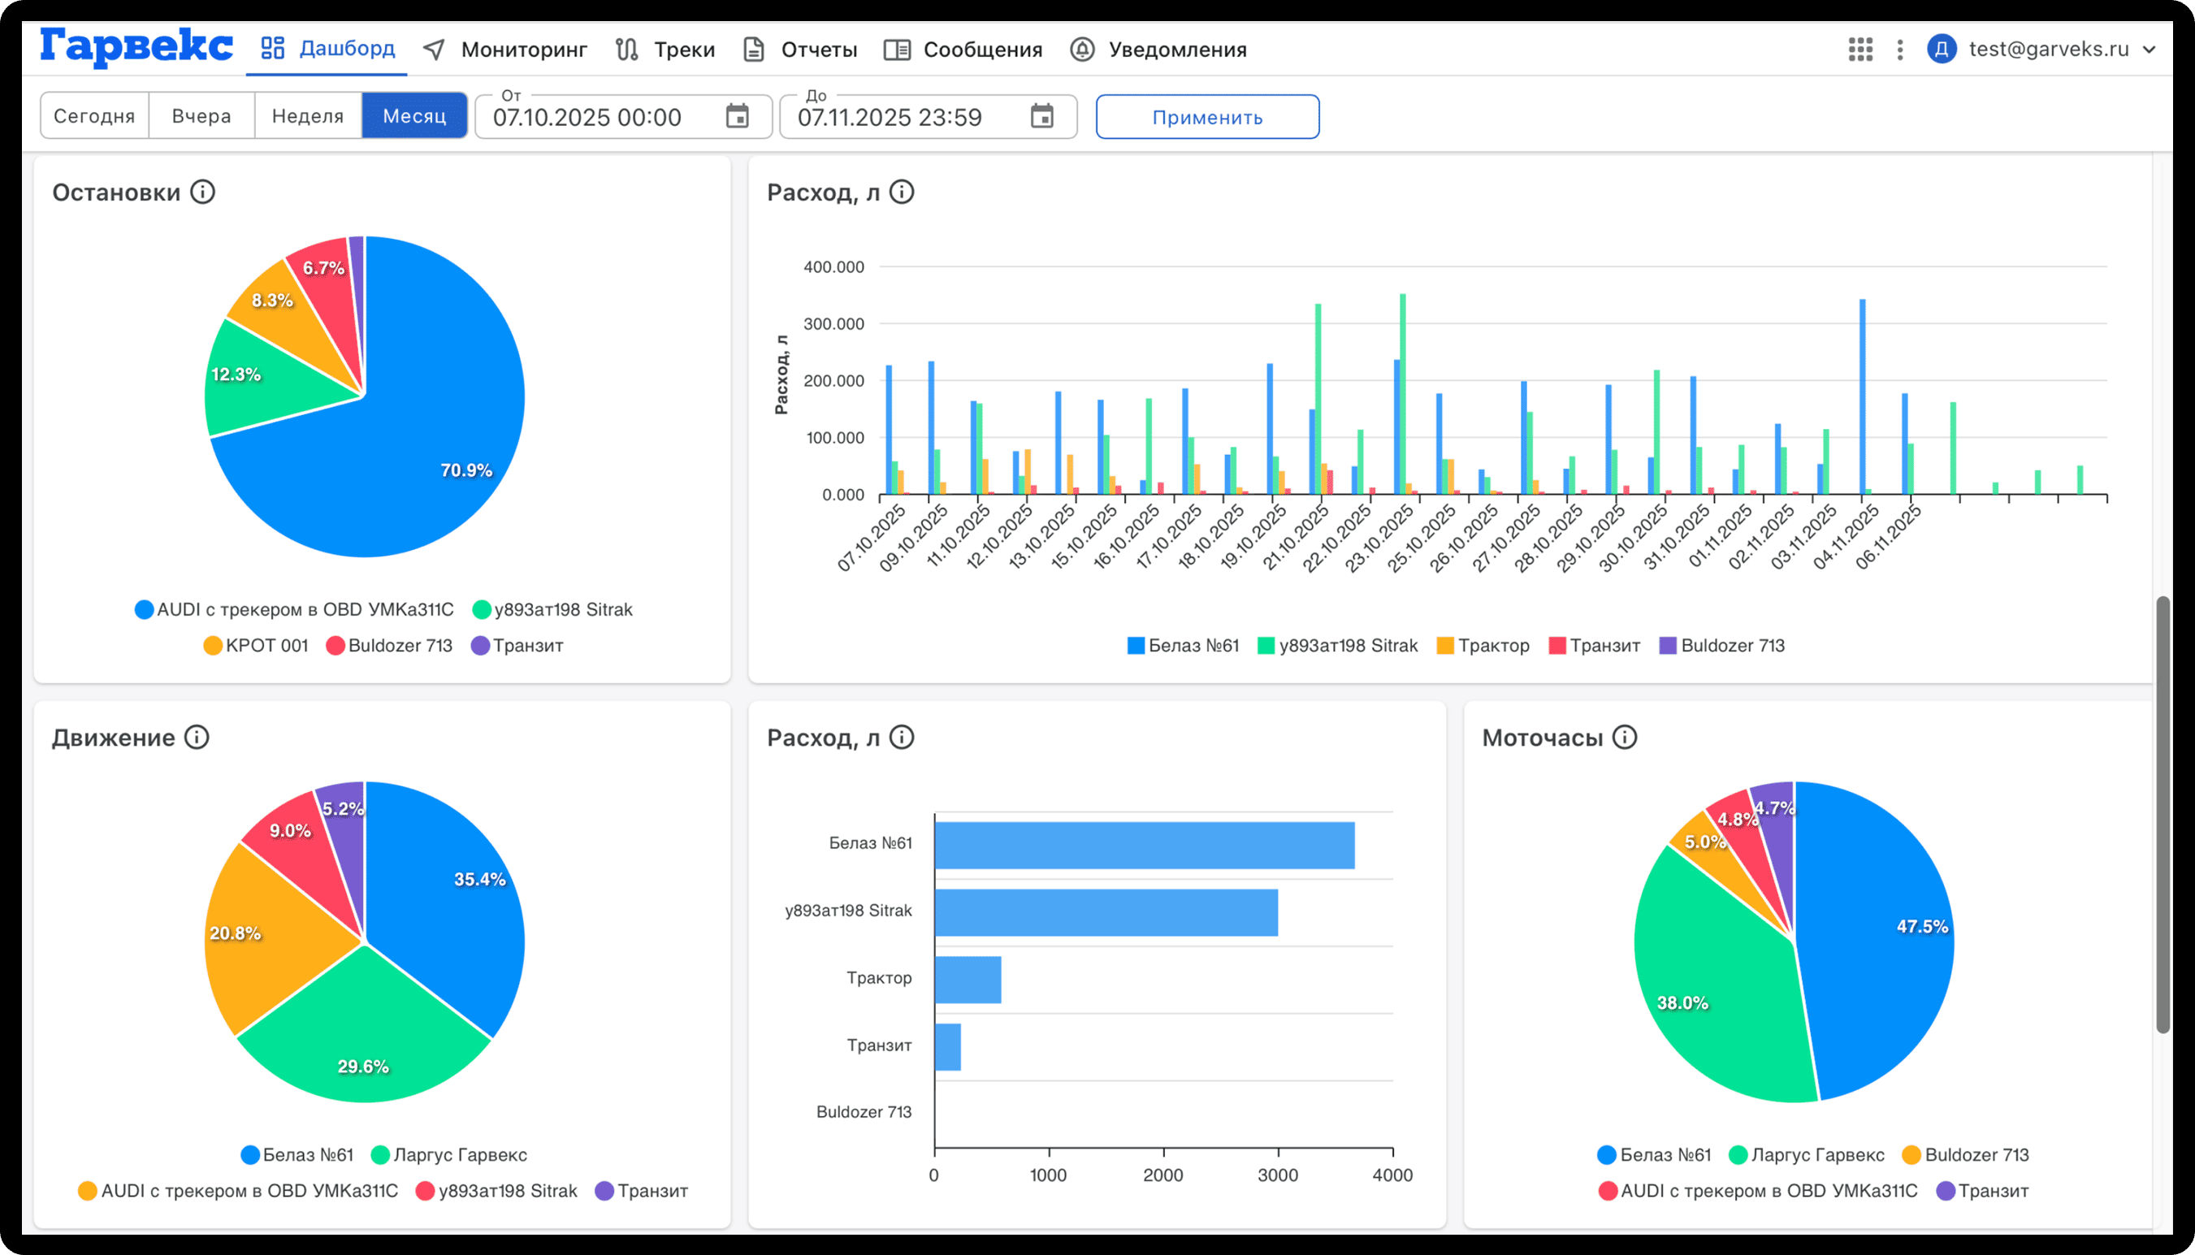Choose the Сегодня period button
This screenshot has width=2195, height=1255.
tap(94, 116)
